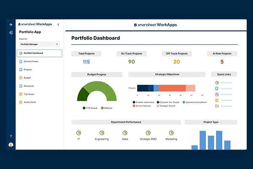Click the Marketing department chart icon
This screenshot has width=253, height=169.
[171, 133]
